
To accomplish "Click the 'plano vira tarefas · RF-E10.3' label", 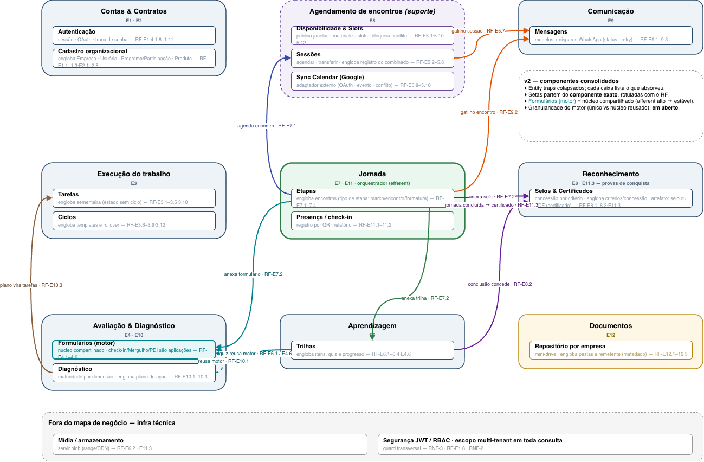I will click(31, 285).
